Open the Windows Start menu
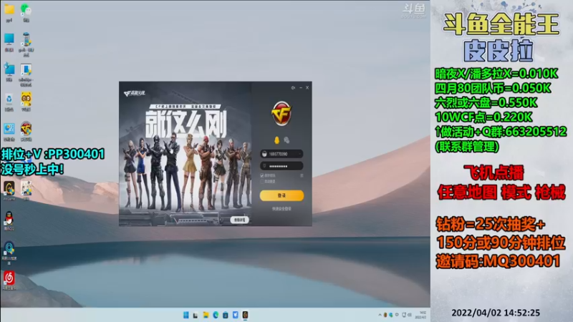Screen dimensions: 573x322 point(186,315)
